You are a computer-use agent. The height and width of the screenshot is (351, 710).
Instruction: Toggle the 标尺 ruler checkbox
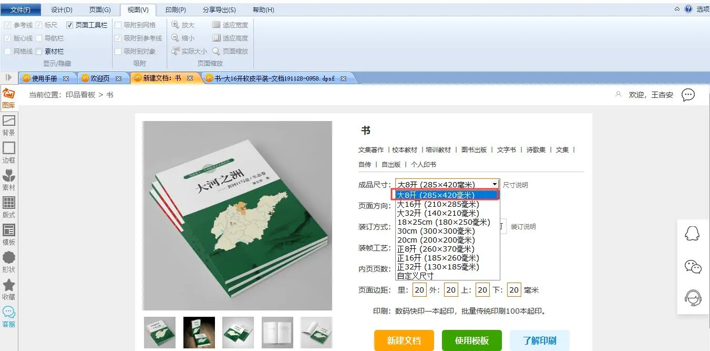pos(38,25)
